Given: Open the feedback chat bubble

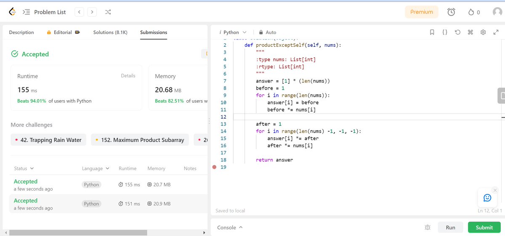Looking at the screenshot, I should coord(487,198).
